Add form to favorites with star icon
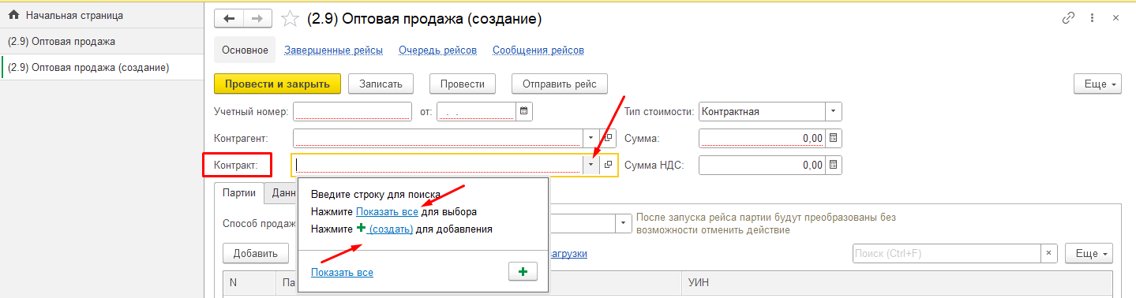Image resolution: width=1136 pixels, height=298 pixels. [x=290, y=19]
